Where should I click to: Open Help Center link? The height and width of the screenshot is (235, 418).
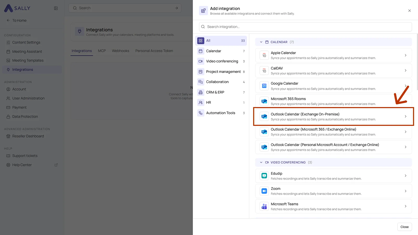[x=22, y=165]
